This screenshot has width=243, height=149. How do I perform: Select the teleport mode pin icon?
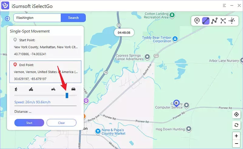tap(197, 21)
